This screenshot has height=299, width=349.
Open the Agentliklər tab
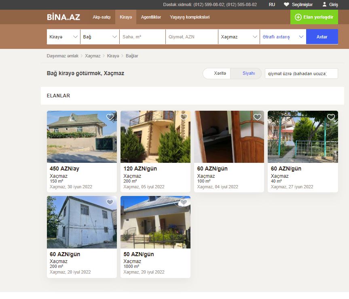coord(151,17)
